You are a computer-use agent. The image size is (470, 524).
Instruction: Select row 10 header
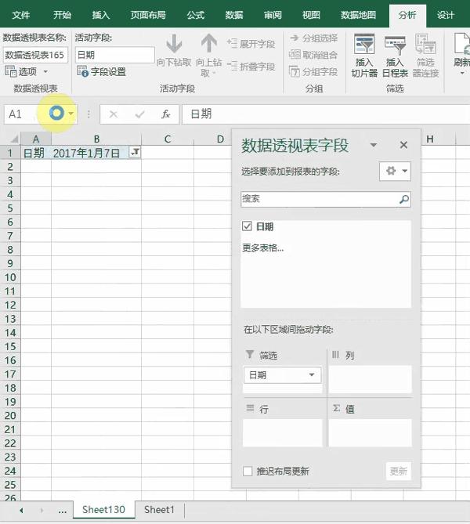pyautogui.click(x=10, y=277)
